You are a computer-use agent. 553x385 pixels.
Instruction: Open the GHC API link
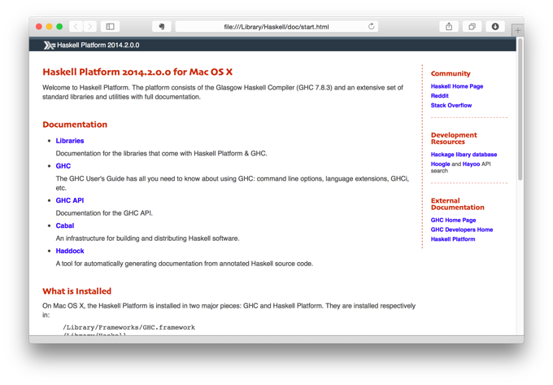pos(70,200)
